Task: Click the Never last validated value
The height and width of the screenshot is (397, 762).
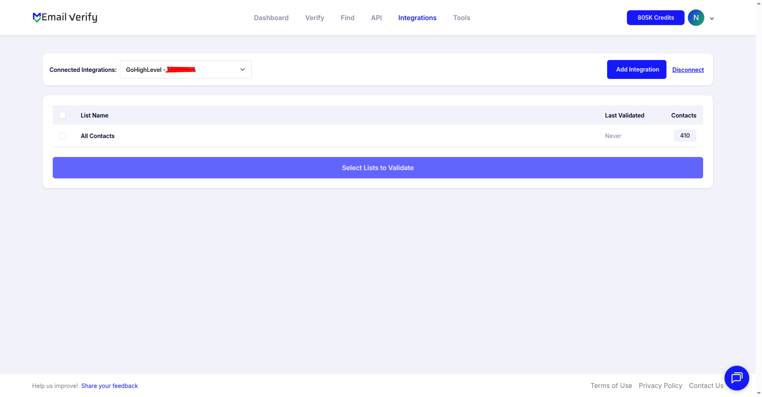Action: tap(613, 136)
